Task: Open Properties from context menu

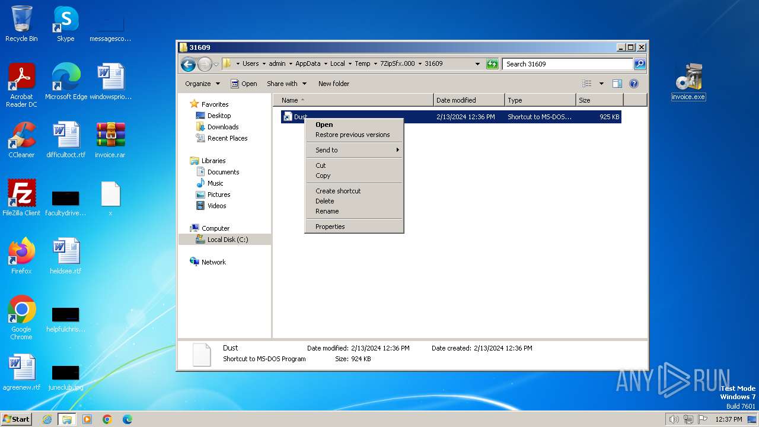Action: (x=354, y=227)
